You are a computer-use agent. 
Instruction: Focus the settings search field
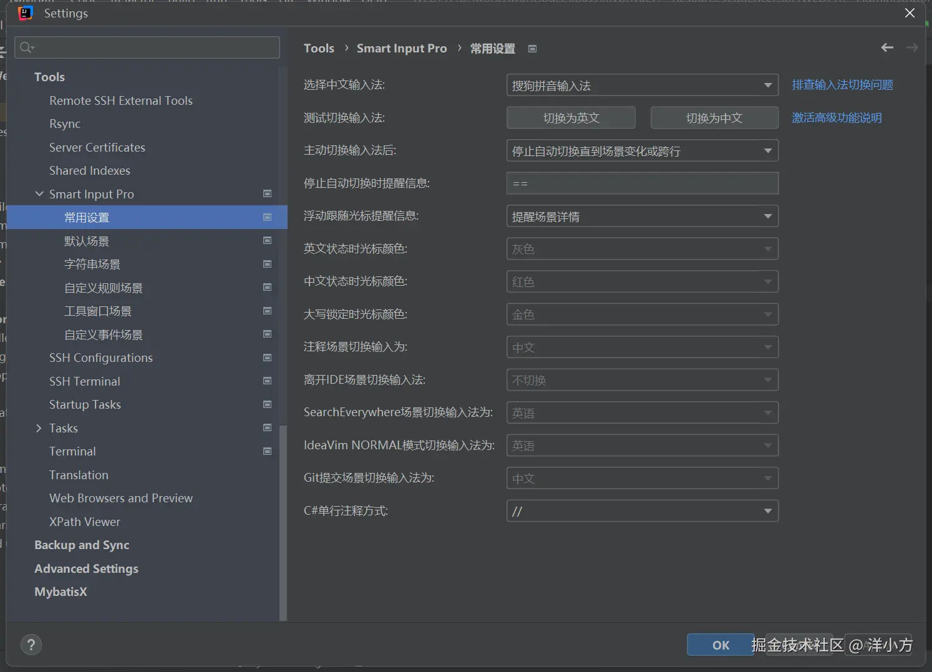pos(147,47)
